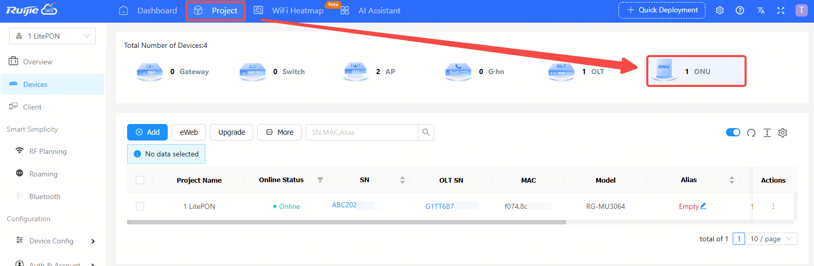Open row actions three-dot menu
Image resolution: width=814 pixels, height=266 pixels.
(x=773, y=206)
